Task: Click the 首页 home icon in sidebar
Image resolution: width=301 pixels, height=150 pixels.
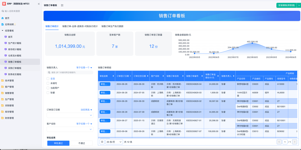Action: coord(3,18)
